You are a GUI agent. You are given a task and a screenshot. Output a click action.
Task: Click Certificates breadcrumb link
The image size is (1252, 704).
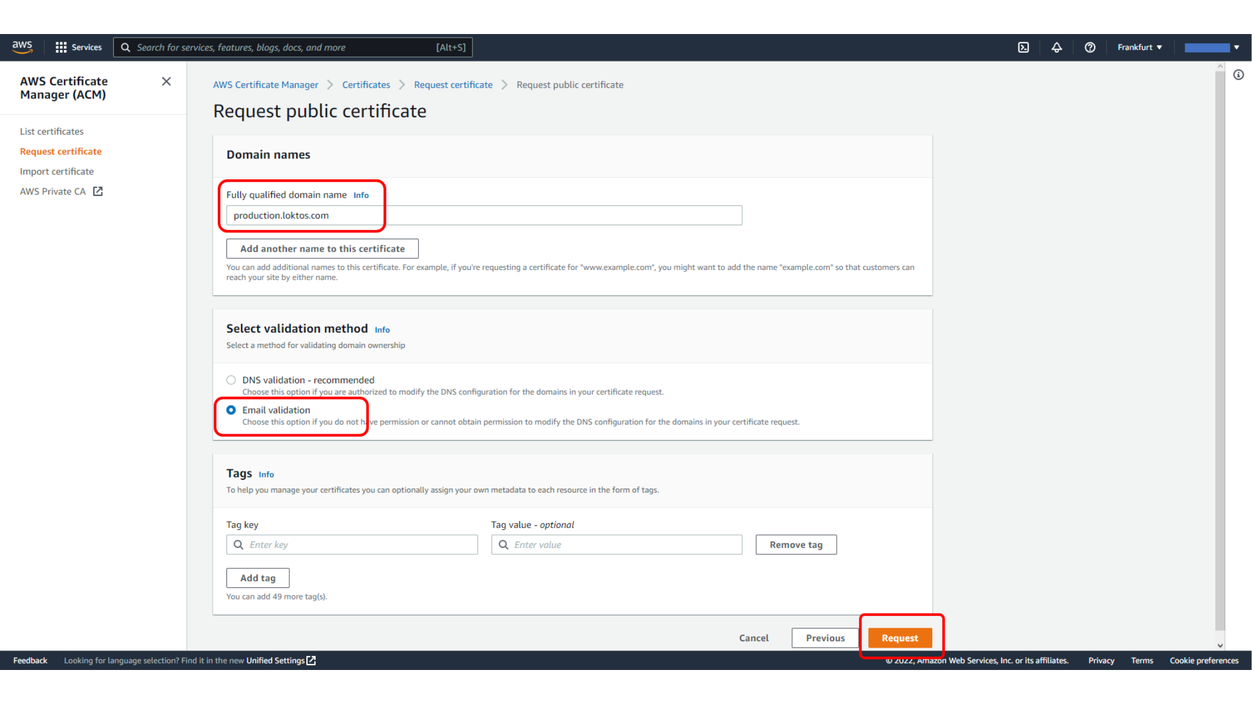366,85
